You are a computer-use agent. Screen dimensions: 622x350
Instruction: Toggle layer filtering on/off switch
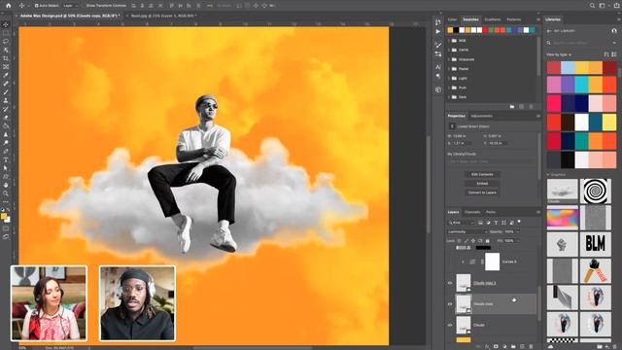(519, 222)
